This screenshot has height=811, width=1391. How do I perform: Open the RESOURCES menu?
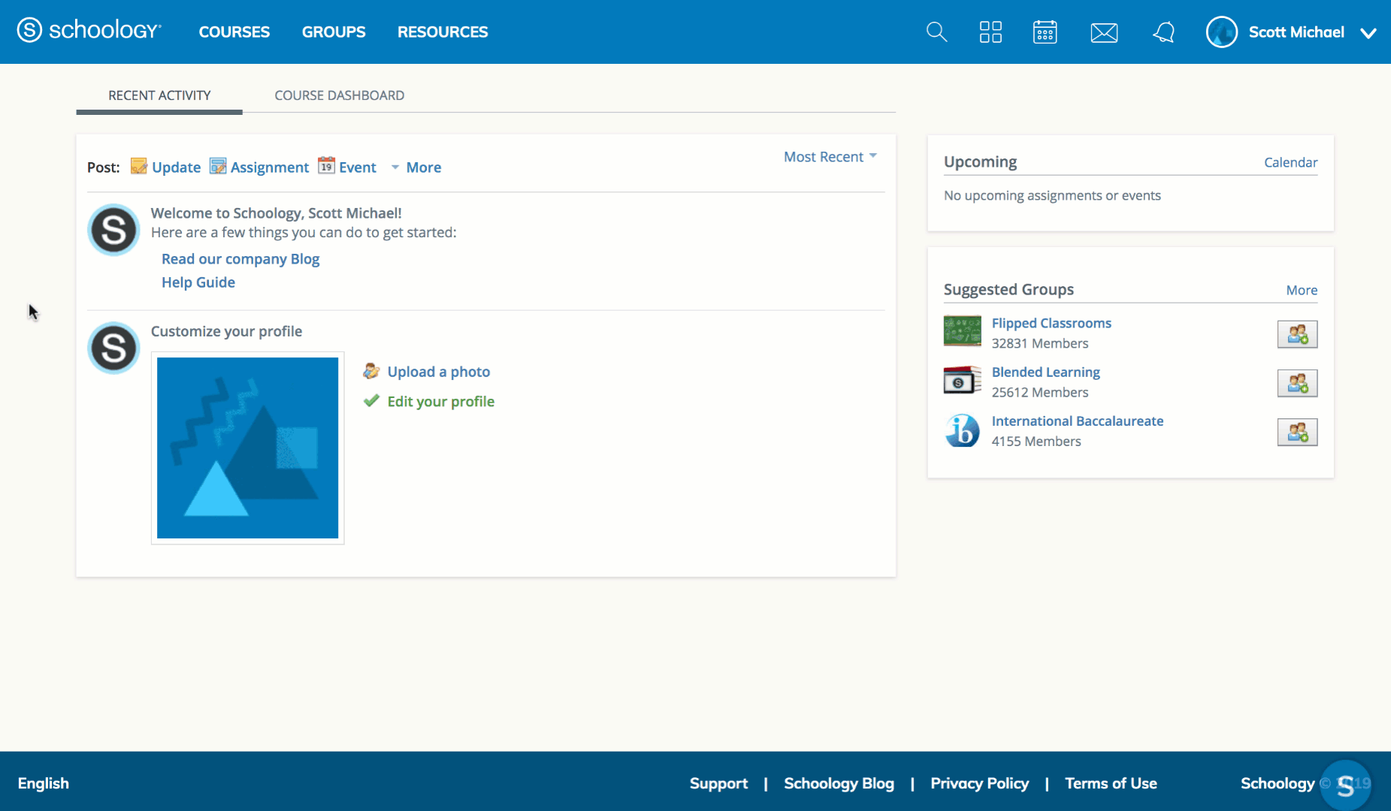coord(443,32)
